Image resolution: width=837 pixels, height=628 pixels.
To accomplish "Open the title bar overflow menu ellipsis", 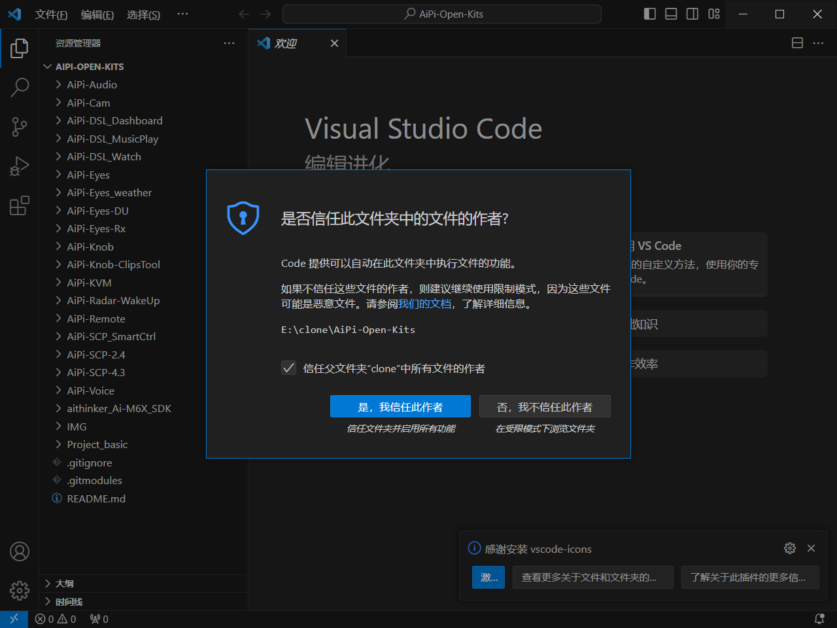I will (182, 14).
